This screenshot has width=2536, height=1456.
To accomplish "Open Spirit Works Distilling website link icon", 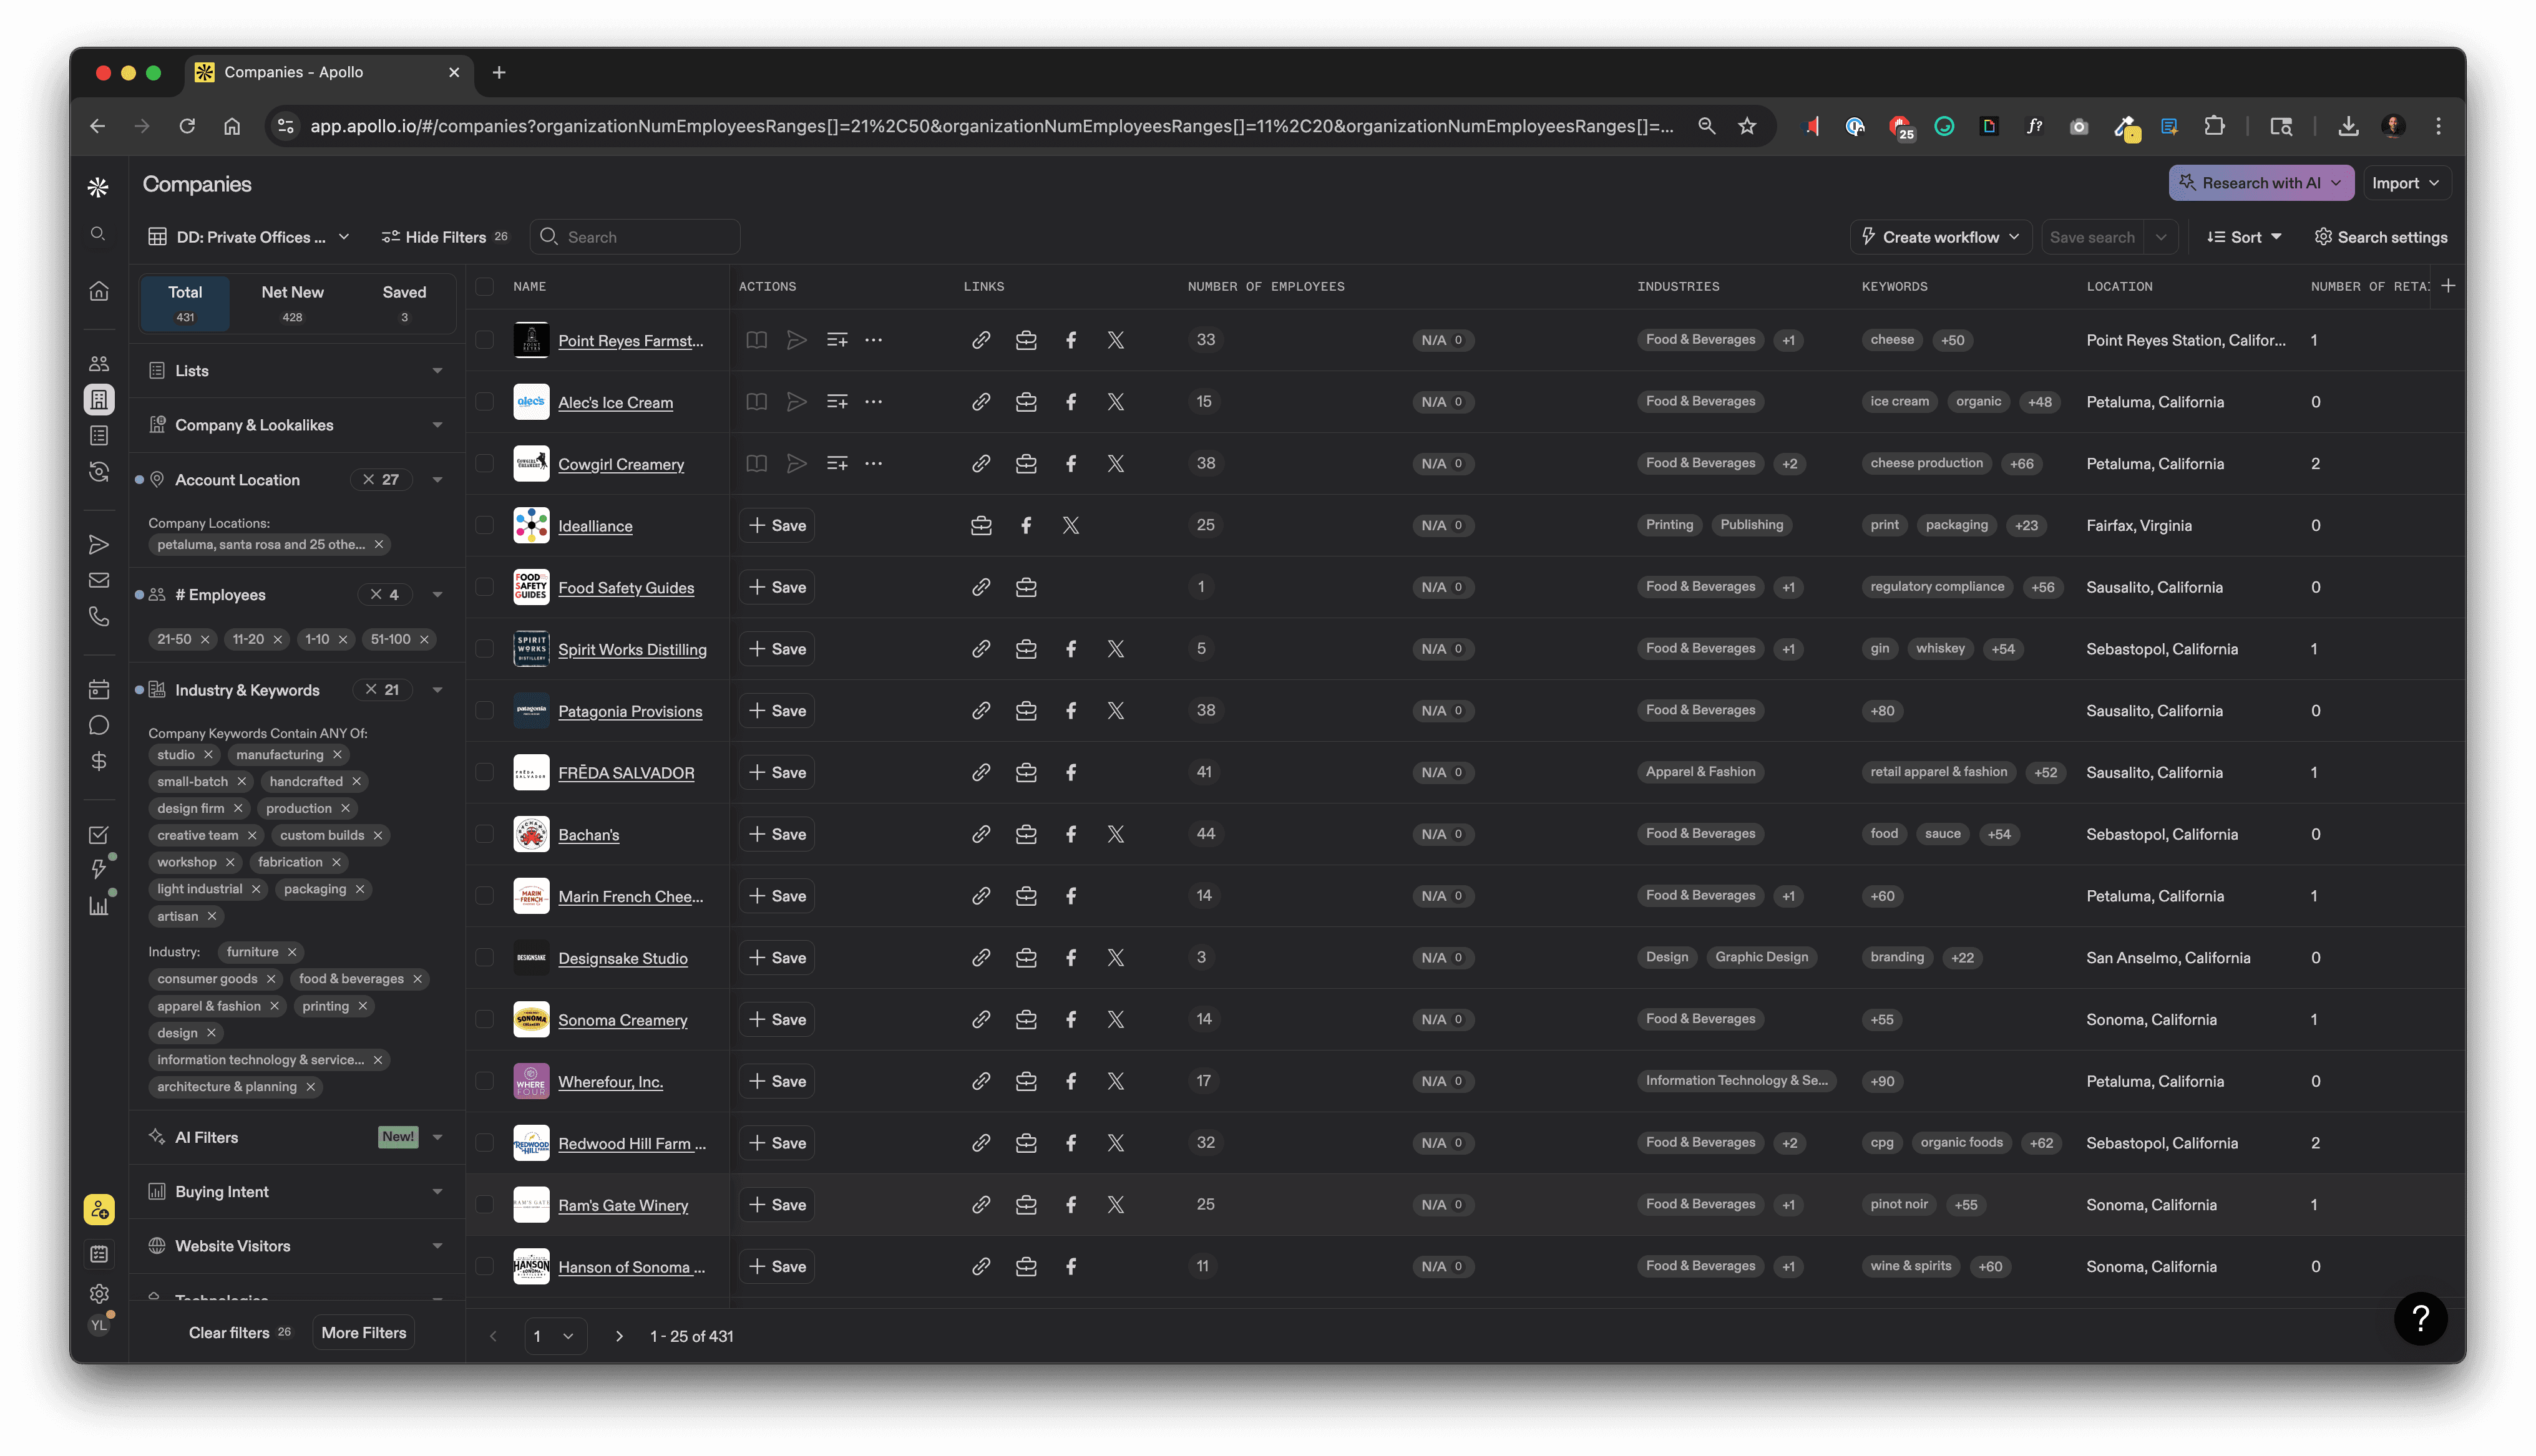I will pyautogui.click(x=981, y=649).
